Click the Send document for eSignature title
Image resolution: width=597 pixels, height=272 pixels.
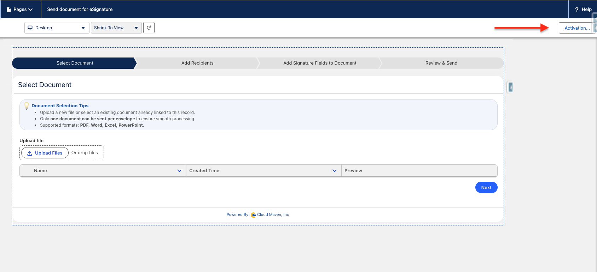[x=80, y=10]
